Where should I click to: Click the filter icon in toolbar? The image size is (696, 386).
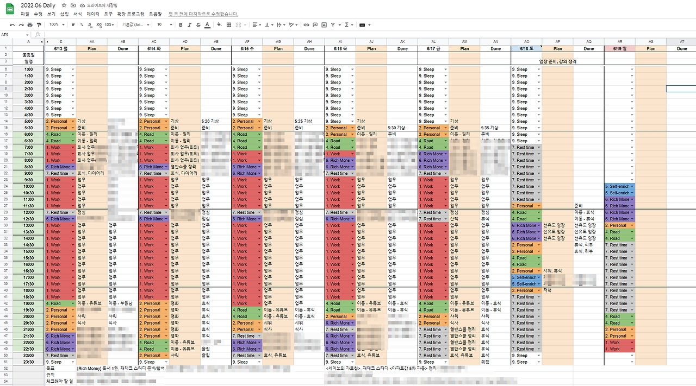333,24
